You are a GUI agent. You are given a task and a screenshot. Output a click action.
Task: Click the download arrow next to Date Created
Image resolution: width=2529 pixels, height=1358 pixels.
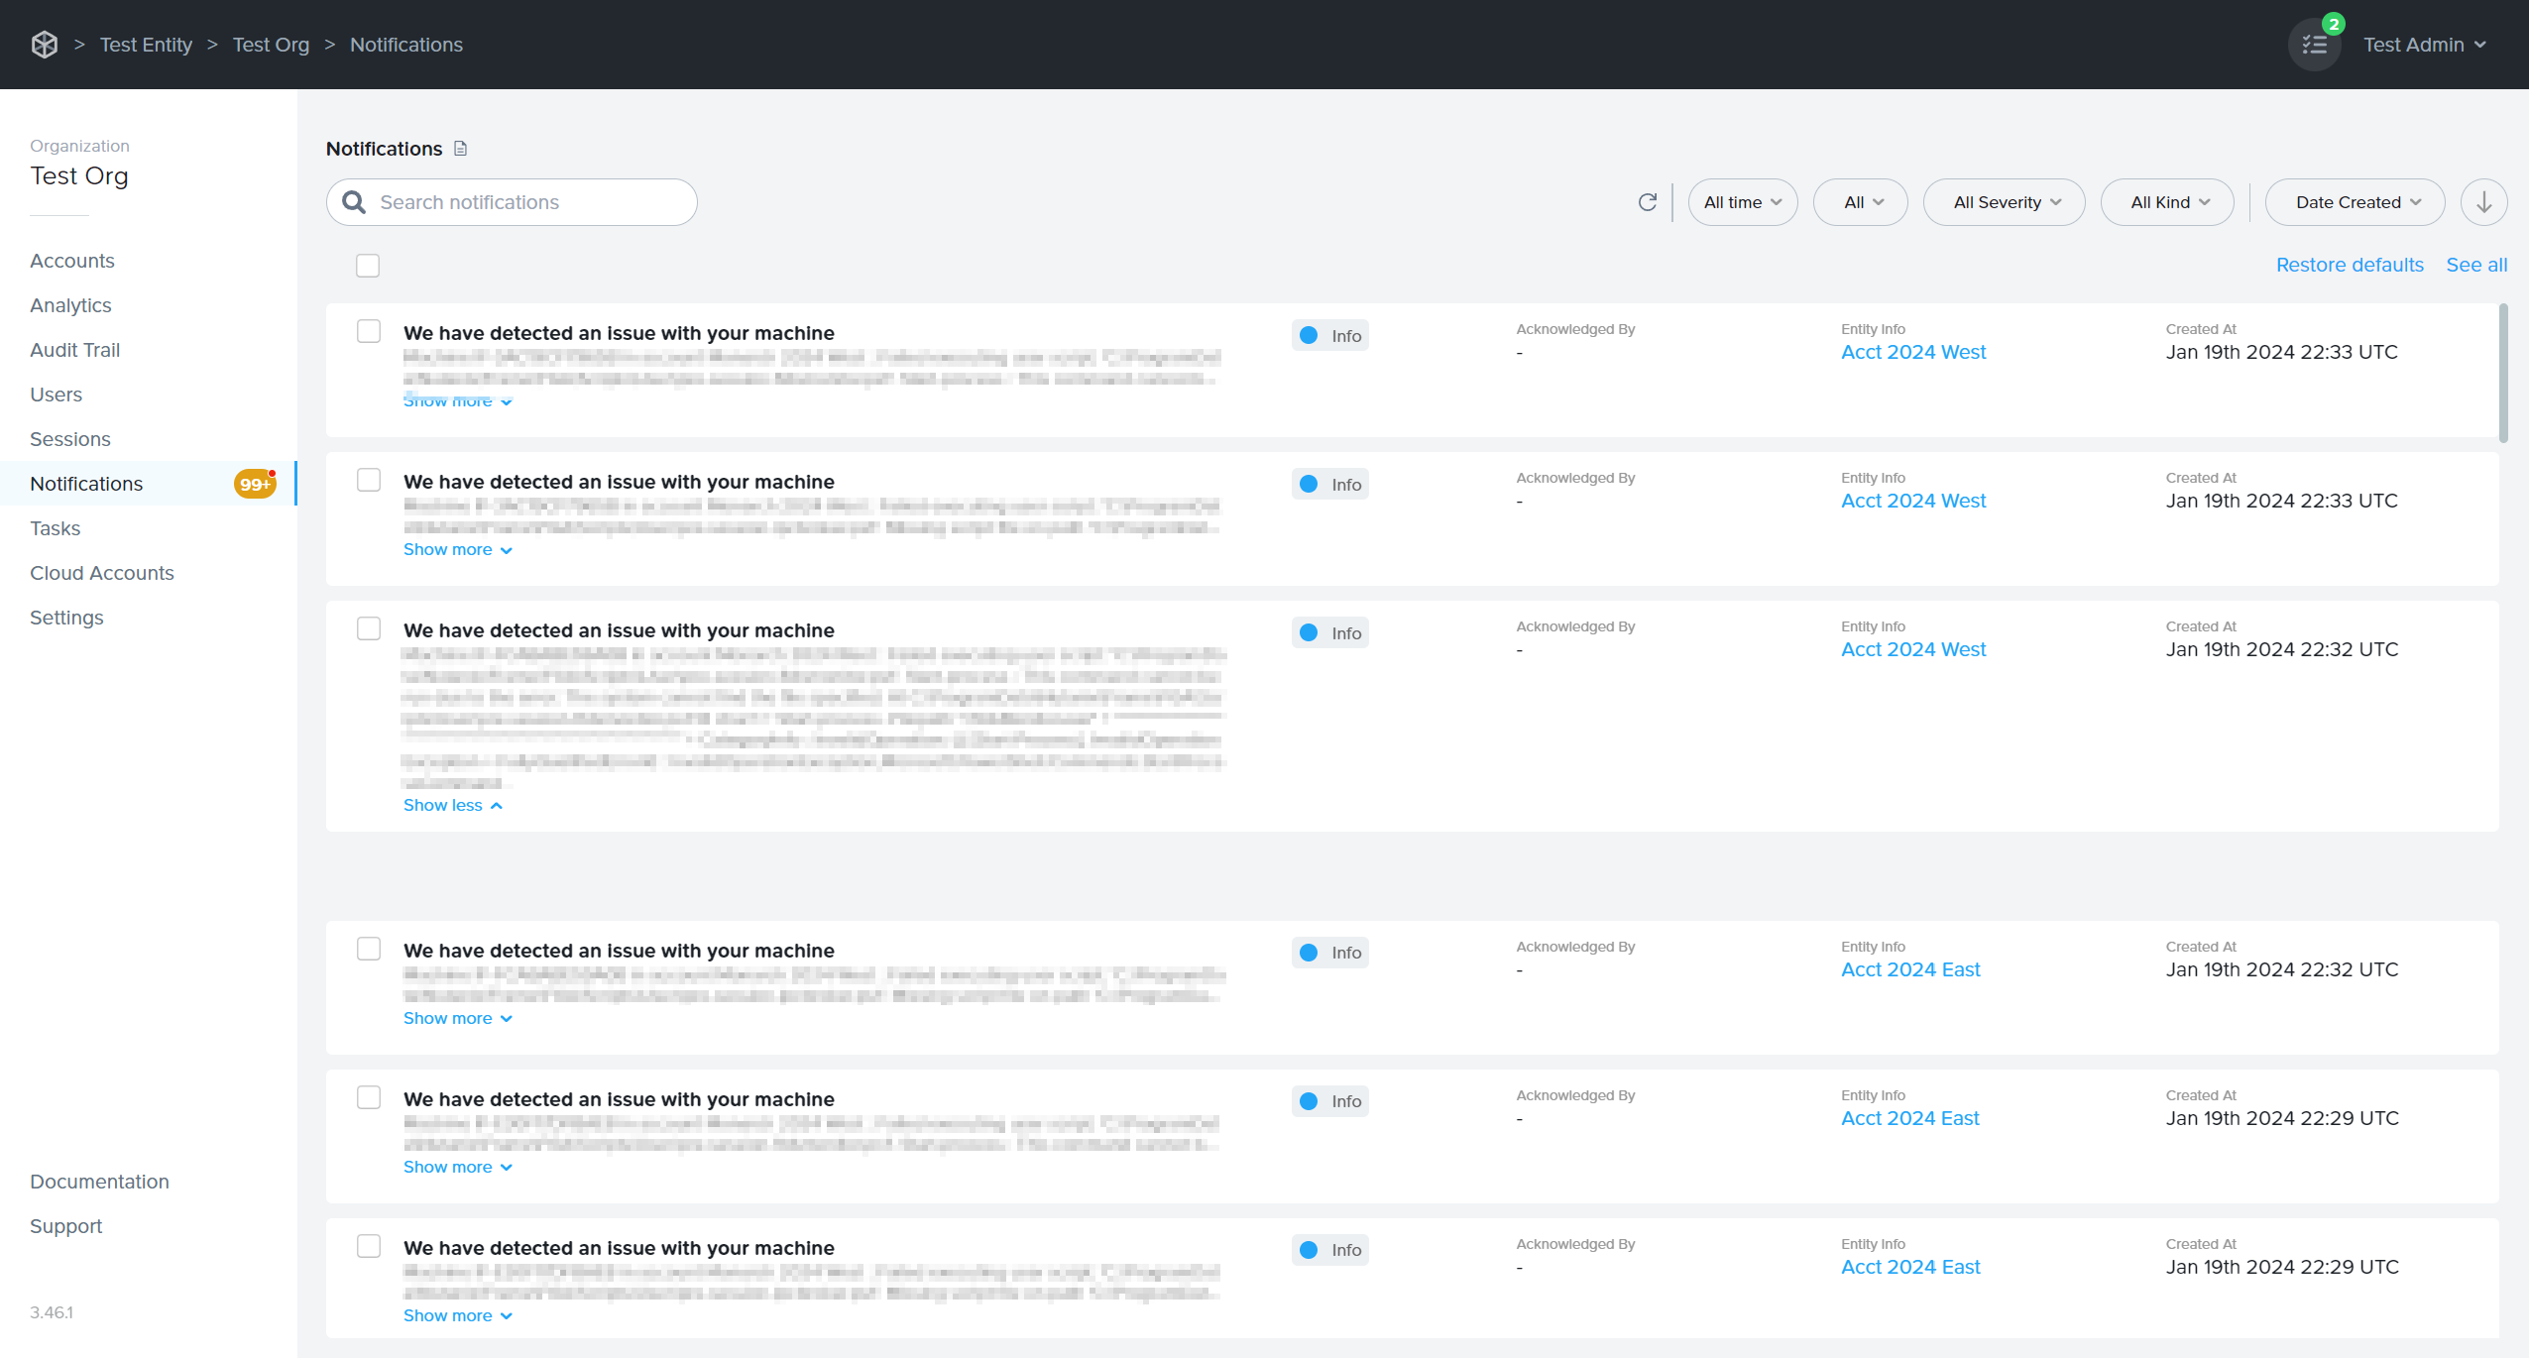click(2483, 201)
